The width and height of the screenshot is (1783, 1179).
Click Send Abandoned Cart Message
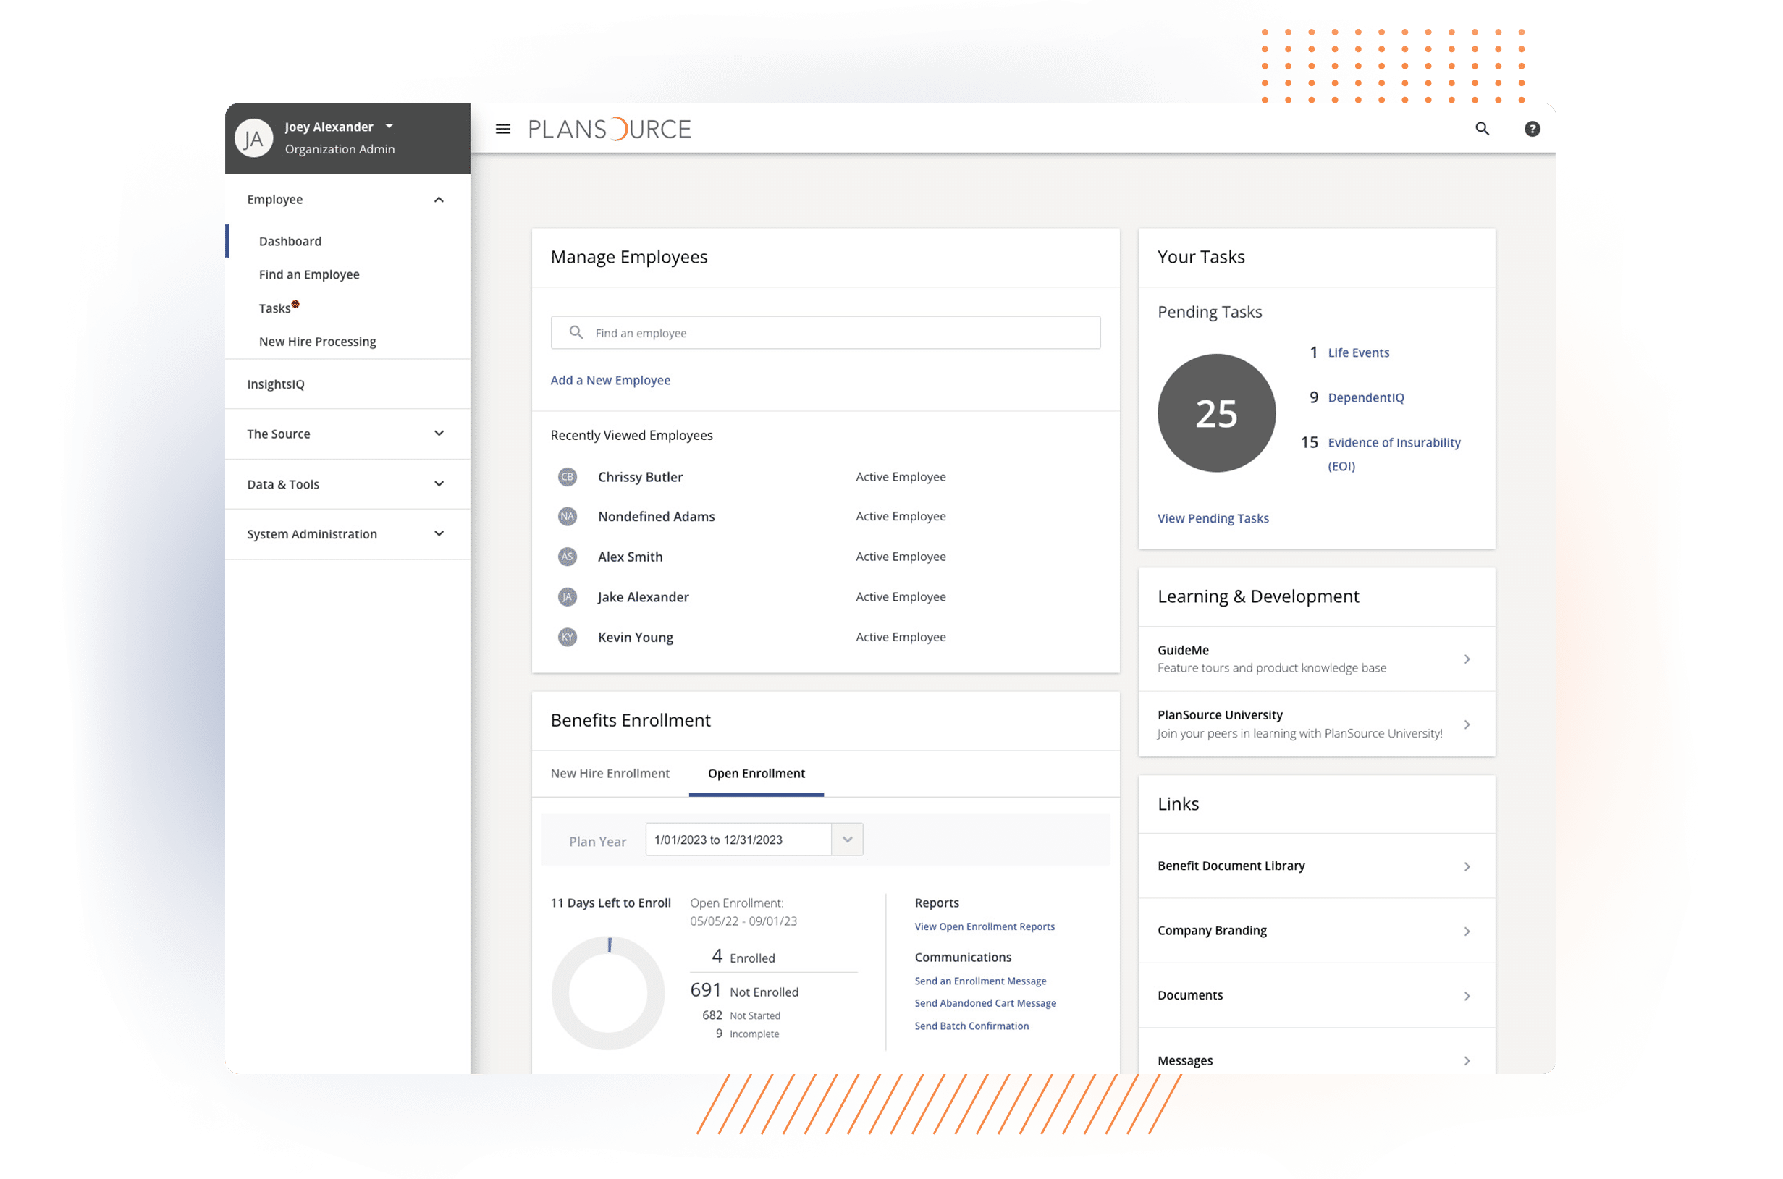coord(985,1003)
